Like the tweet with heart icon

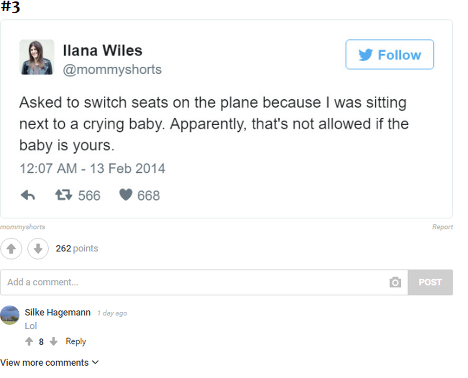(x=126, y=195)
